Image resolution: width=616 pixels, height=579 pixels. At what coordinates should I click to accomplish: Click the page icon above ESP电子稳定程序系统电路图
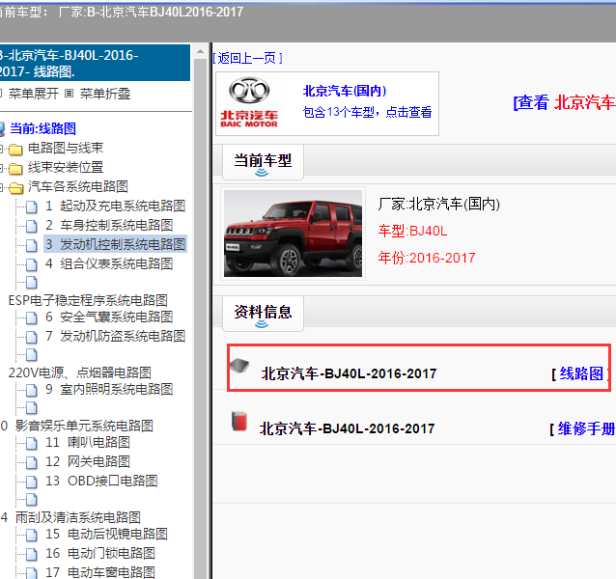point(32,283)
